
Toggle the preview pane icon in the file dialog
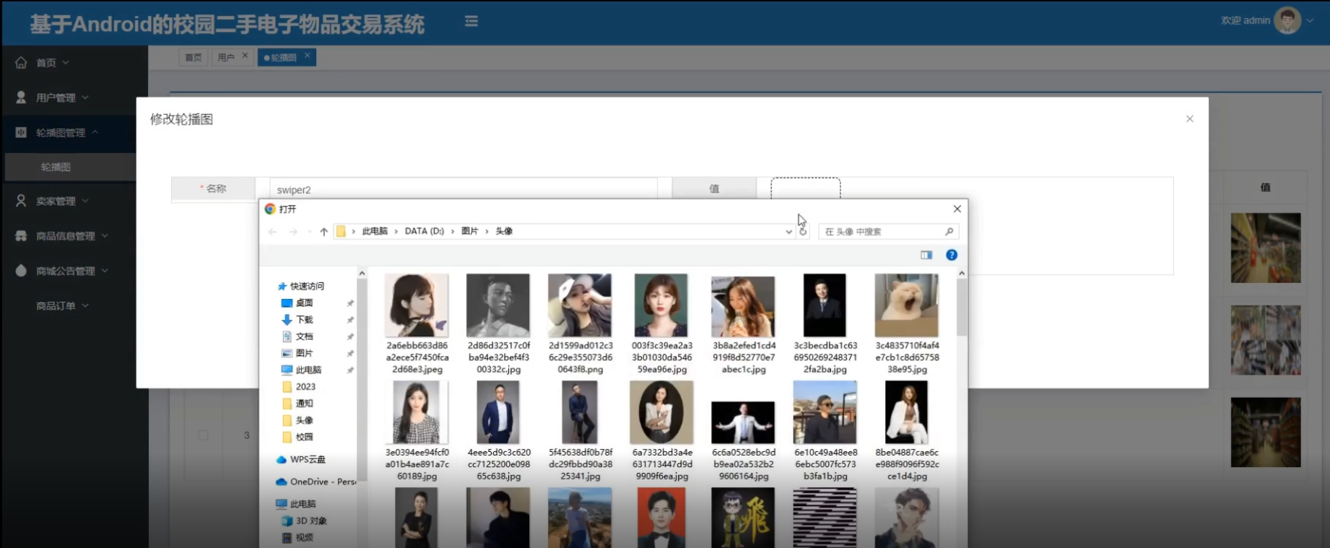(x=926, y=255)
